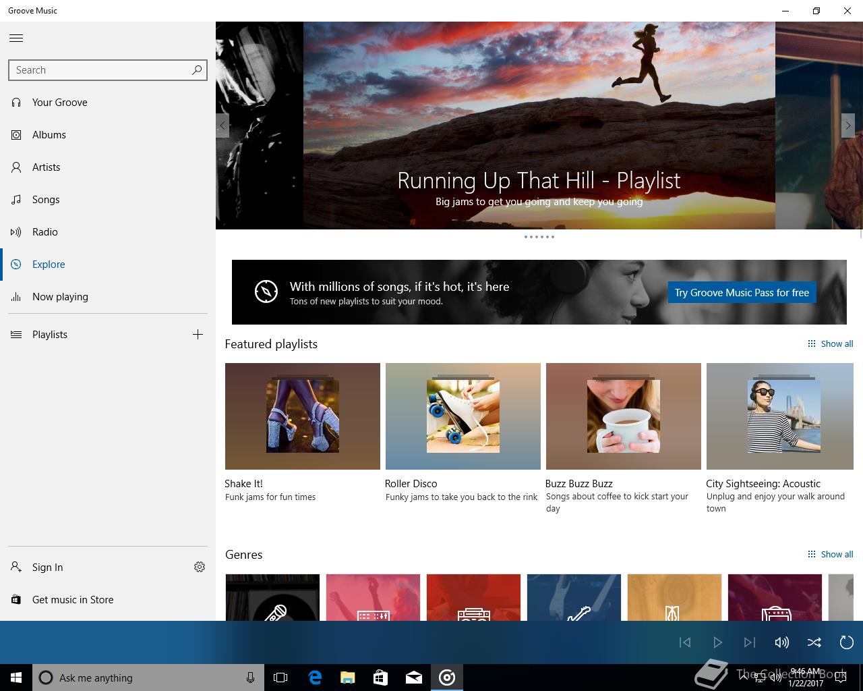This screenshot has height=691, width=863.
Task: Open the Roller Disco playlist cover
Action: pyautogui.click(x=463, y=416)
